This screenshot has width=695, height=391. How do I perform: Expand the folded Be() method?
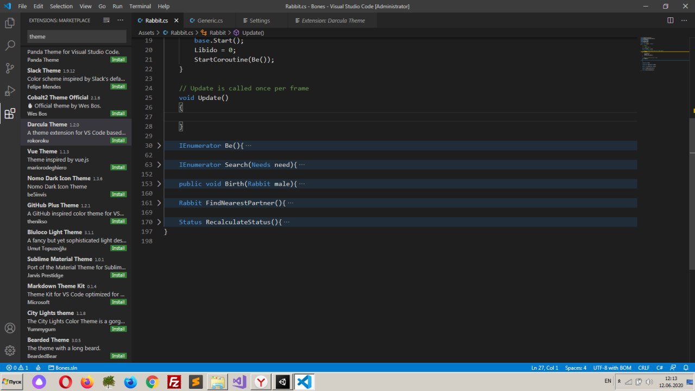pyautogui.click(x=159, y=146)
